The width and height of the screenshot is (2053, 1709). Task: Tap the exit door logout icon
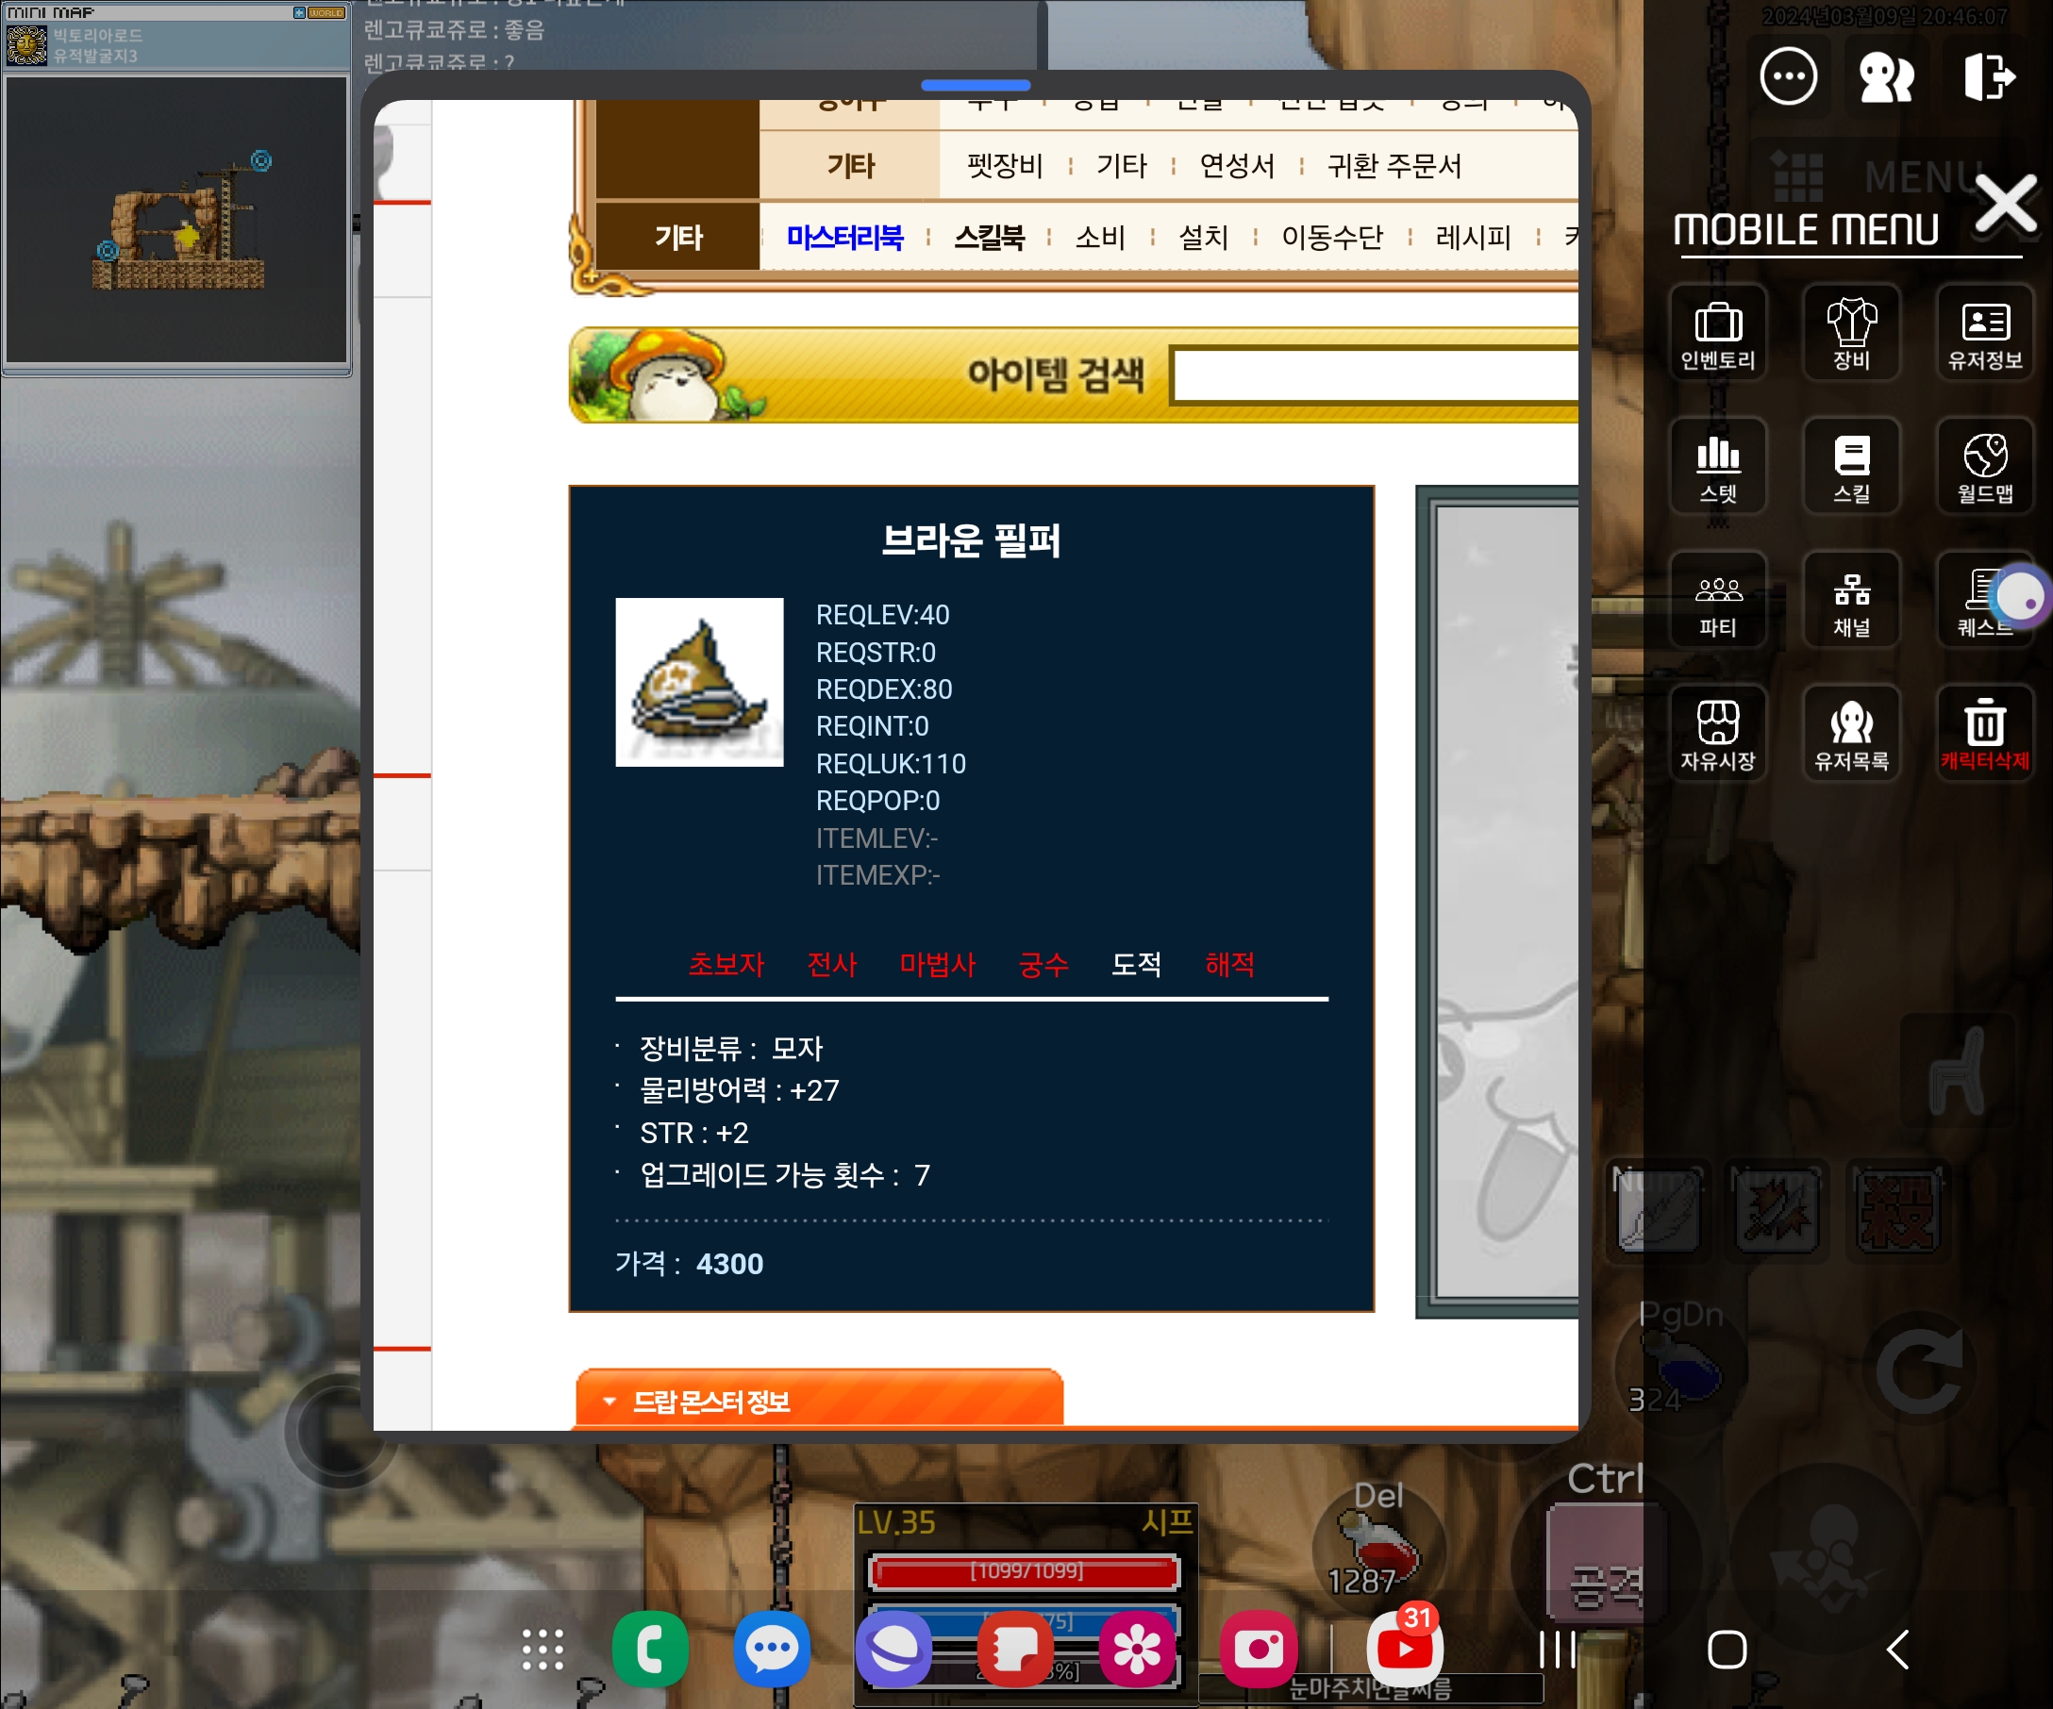click(1989, 76)
